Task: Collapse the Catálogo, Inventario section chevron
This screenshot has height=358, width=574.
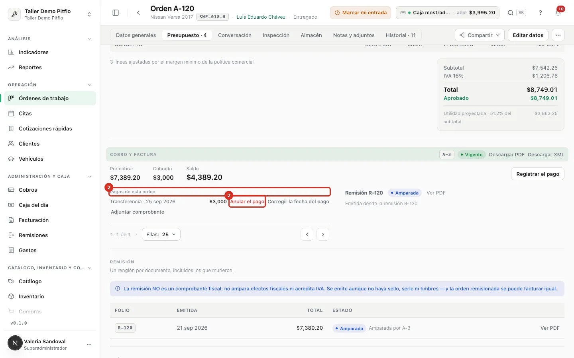Action: pos(90,268)
